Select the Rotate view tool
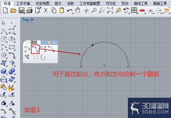The image size is (171, 118). 86,10
